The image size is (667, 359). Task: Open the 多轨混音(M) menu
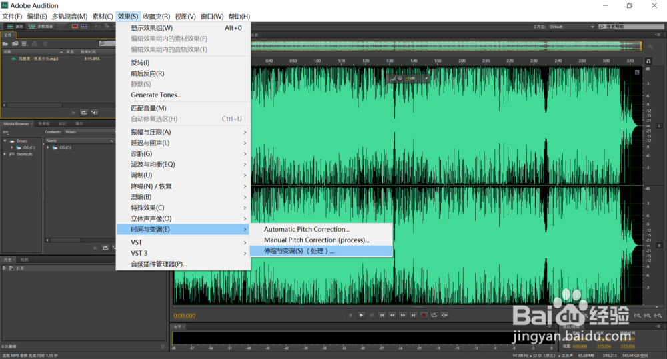point(70,17)
